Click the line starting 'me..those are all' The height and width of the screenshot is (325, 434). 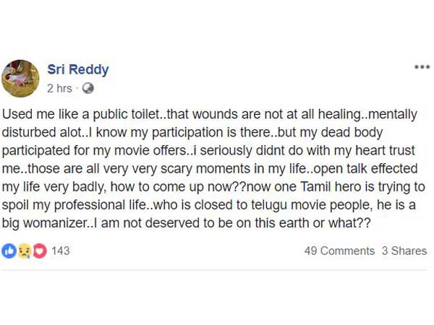[x=210, y=169]
